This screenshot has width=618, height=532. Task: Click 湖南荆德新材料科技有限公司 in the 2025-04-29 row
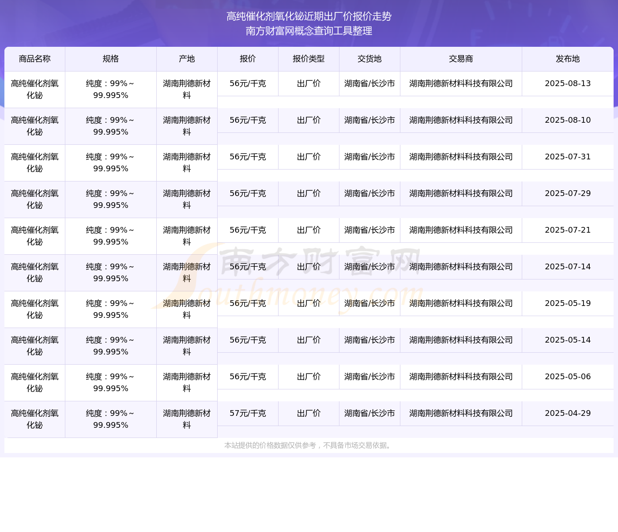coord(461,414)
